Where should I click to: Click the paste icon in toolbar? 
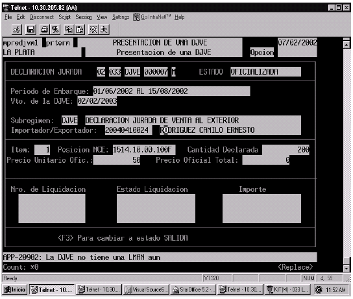tap(79, 30)
